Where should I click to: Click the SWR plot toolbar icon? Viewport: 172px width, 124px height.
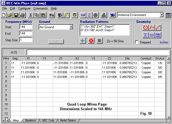pyautogui.click(x=83, y=15)
